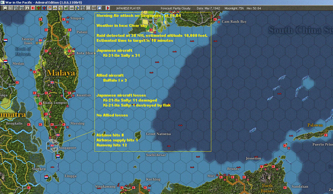Click the 'Kuching' map label
The height and width of the screenshot is (194, 333).
point(153,179)
